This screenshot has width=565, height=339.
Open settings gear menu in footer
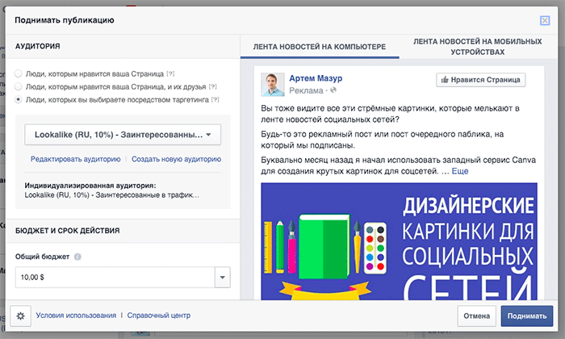(20, 316)
